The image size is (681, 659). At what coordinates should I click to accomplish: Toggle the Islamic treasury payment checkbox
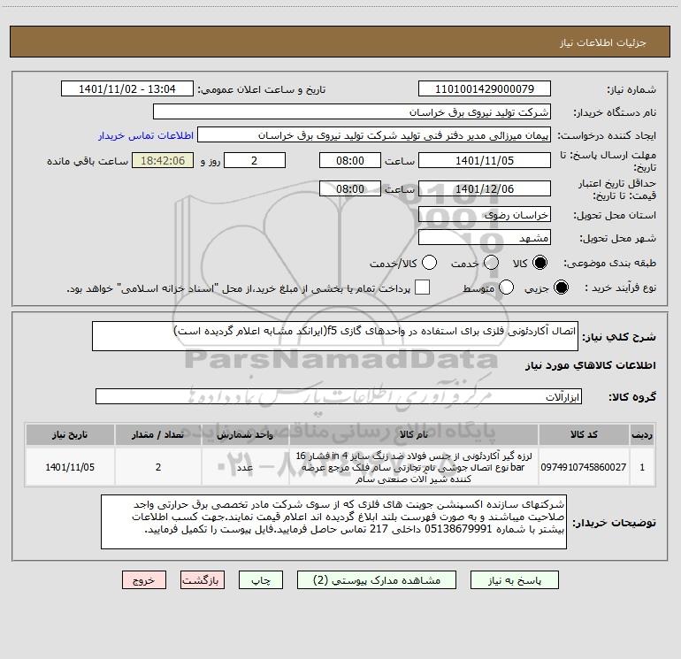[x=422, y=287]
